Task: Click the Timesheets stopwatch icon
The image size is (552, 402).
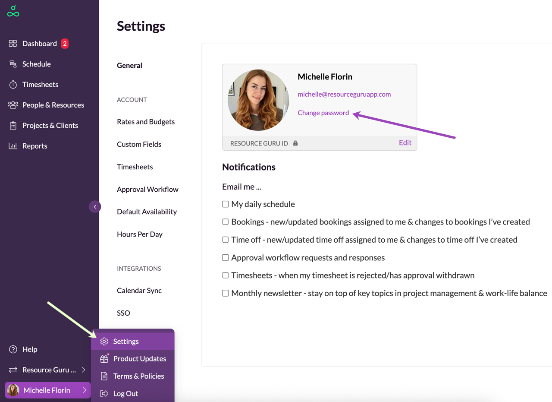Action: (13, 85)
